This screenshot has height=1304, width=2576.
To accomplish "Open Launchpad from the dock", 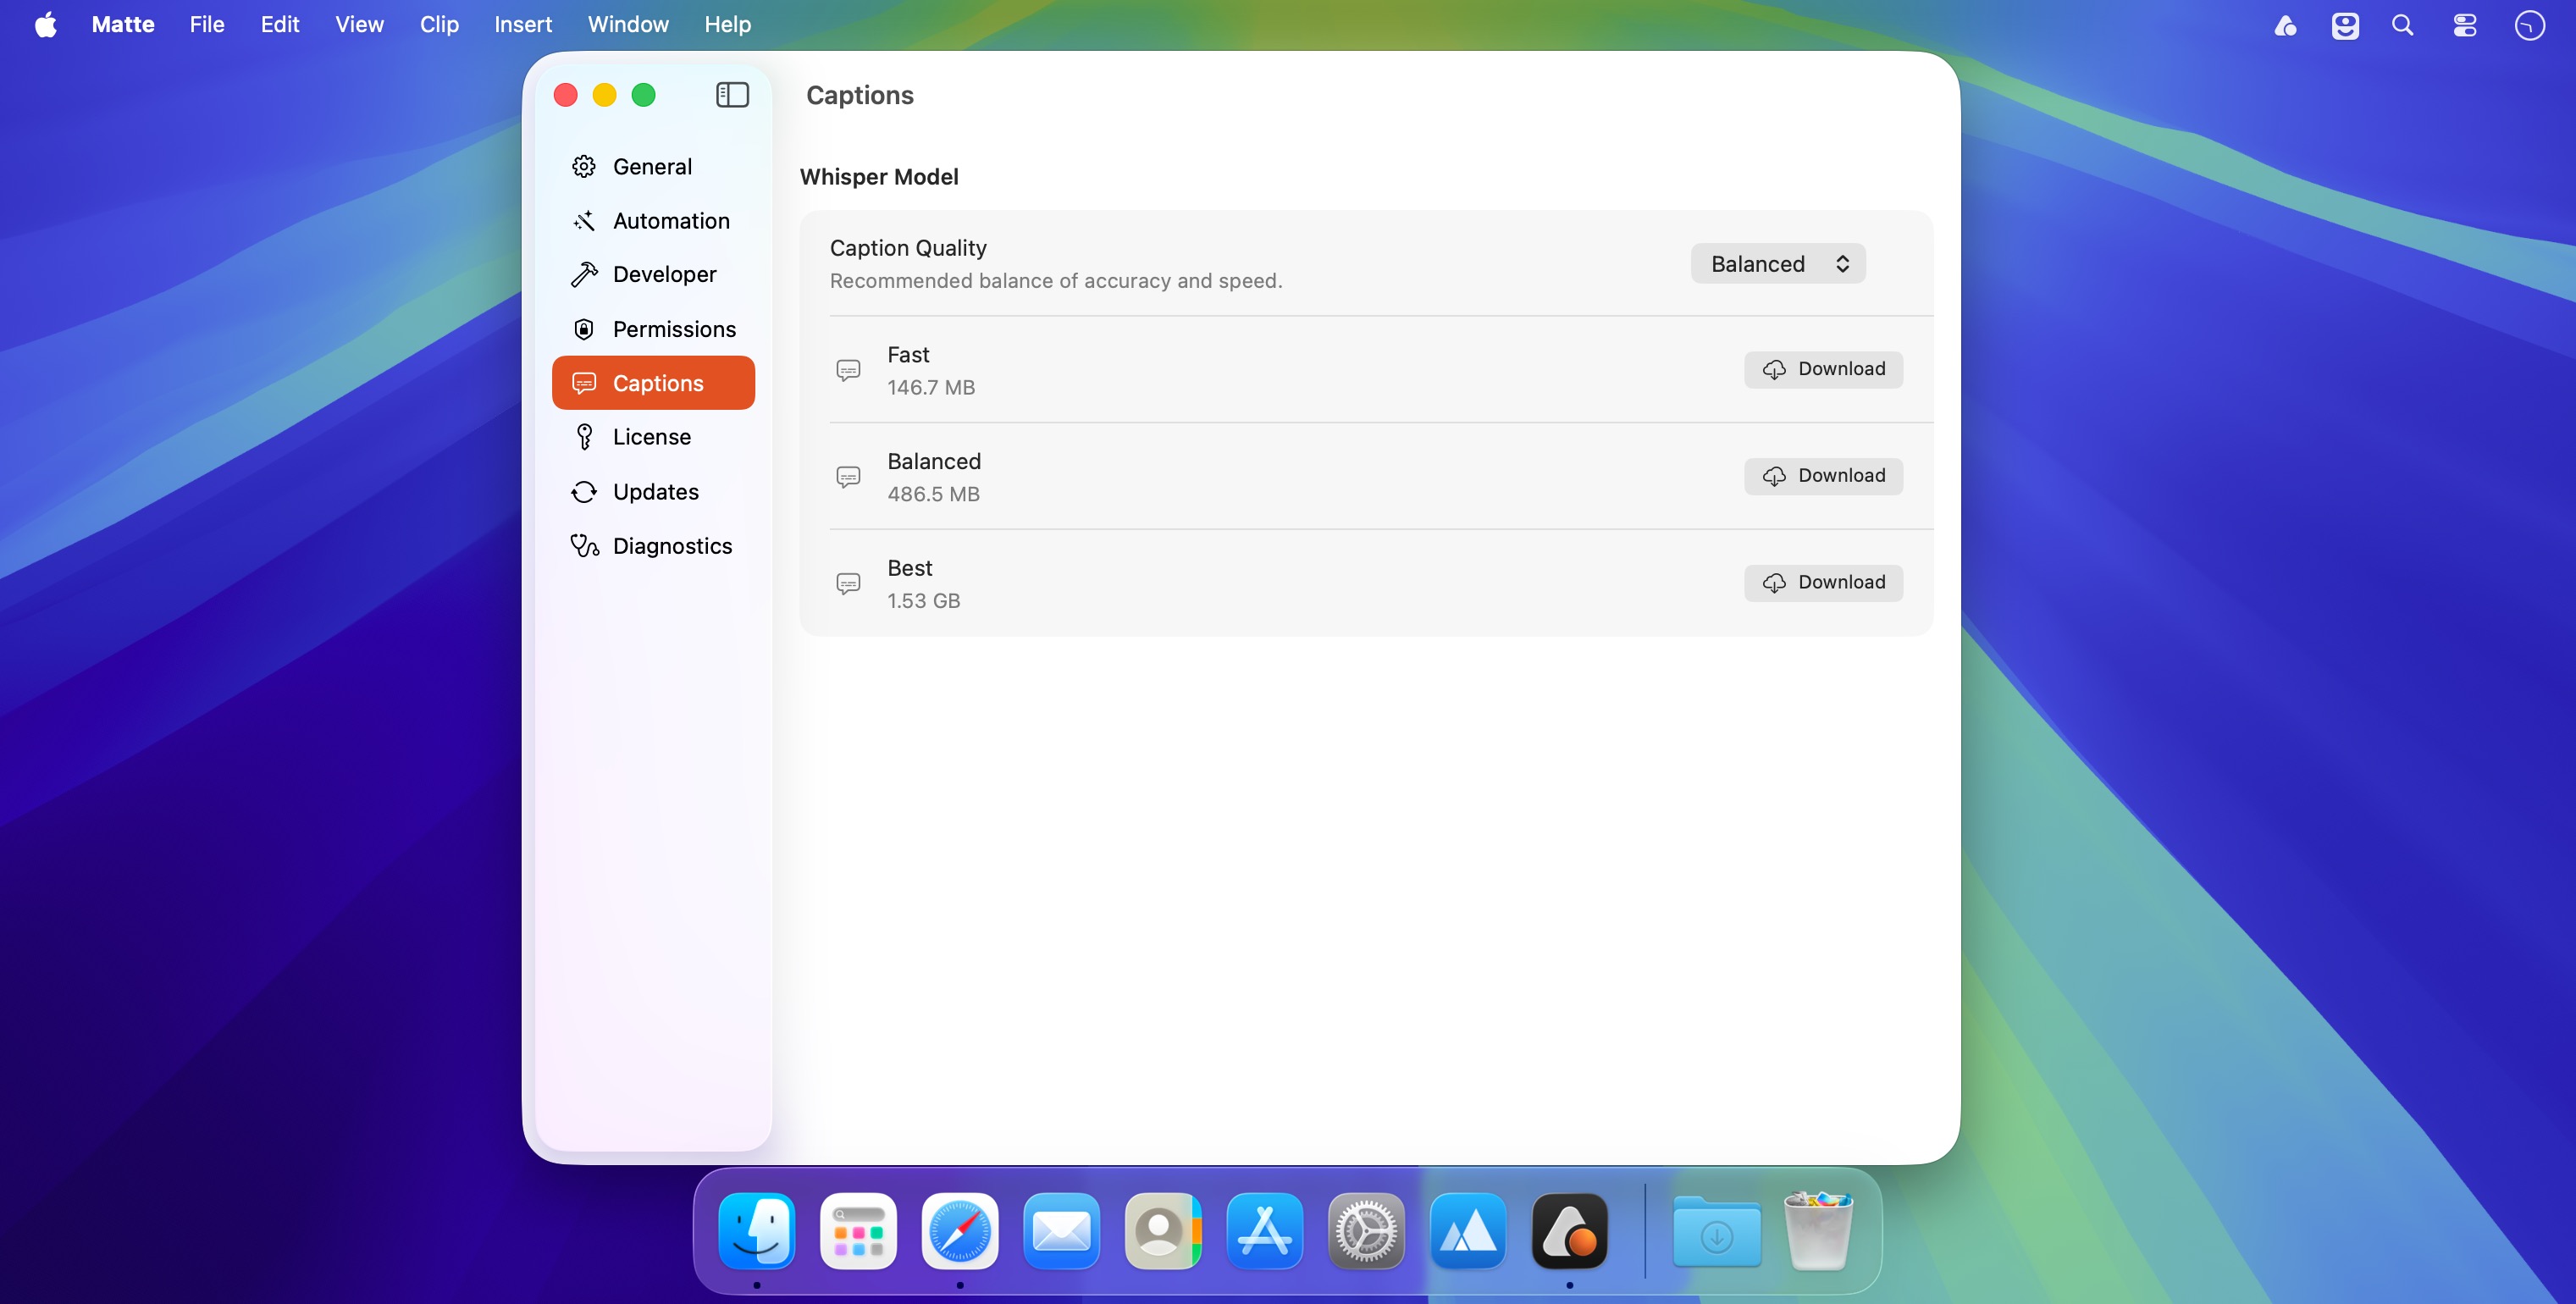I will pyautogui.click(x=858, y=1231).
